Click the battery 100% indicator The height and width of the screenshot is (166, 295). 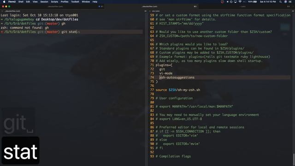(252, 2)
